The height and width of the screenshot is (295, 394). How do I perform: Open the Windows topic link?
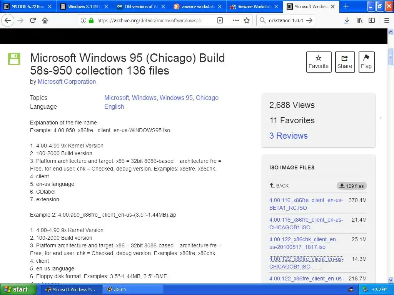click(x=145, y=98)
